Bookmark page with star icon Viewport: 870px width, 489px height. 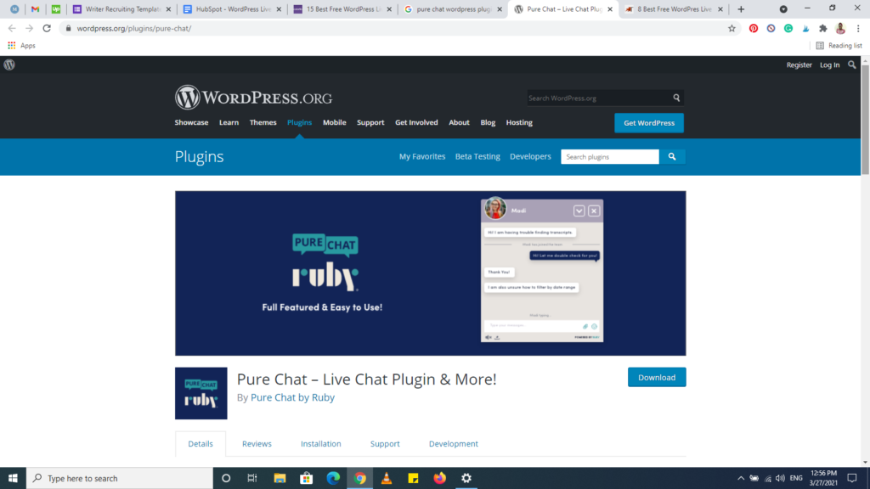coord(732,28)
